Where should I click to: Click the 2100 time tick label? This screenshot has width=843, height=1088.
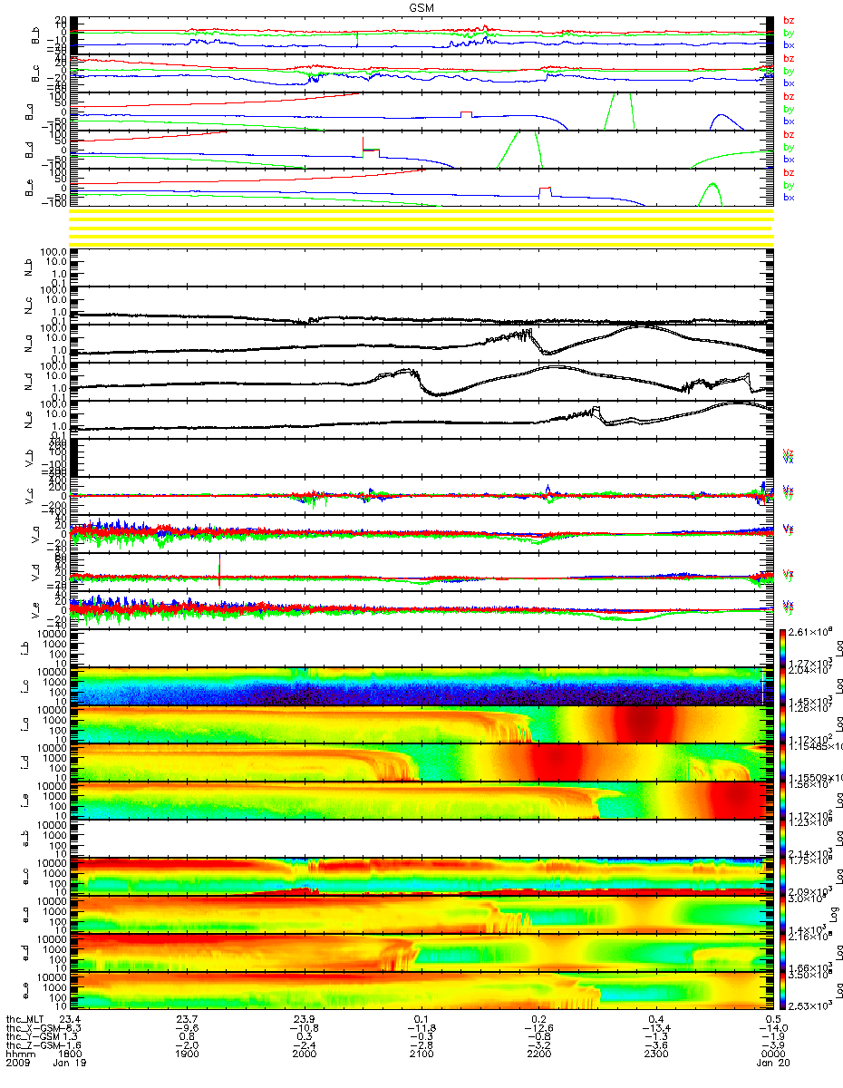(x=421, y=1054)
